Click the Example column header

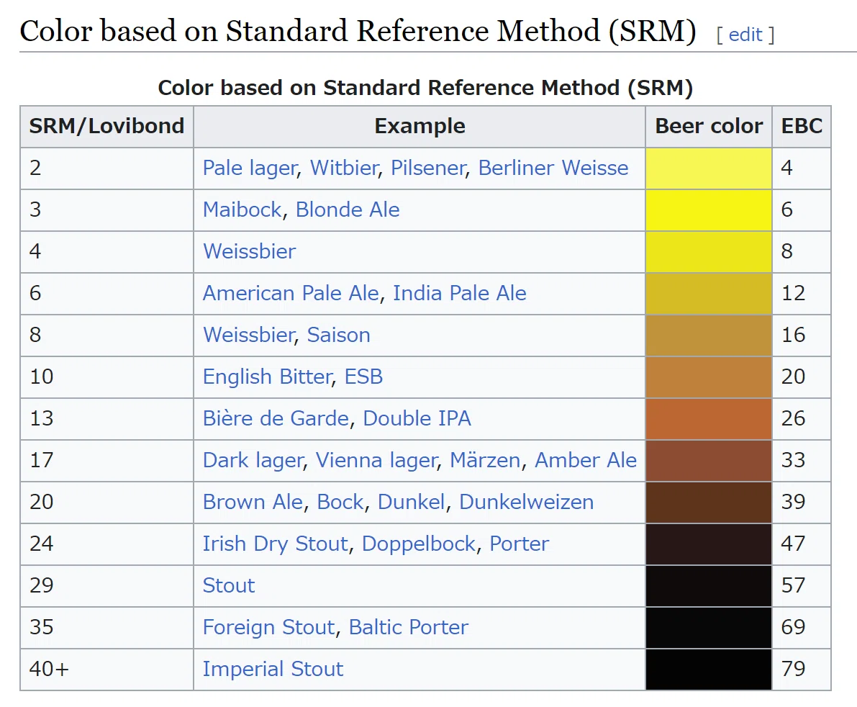(420, 126)
